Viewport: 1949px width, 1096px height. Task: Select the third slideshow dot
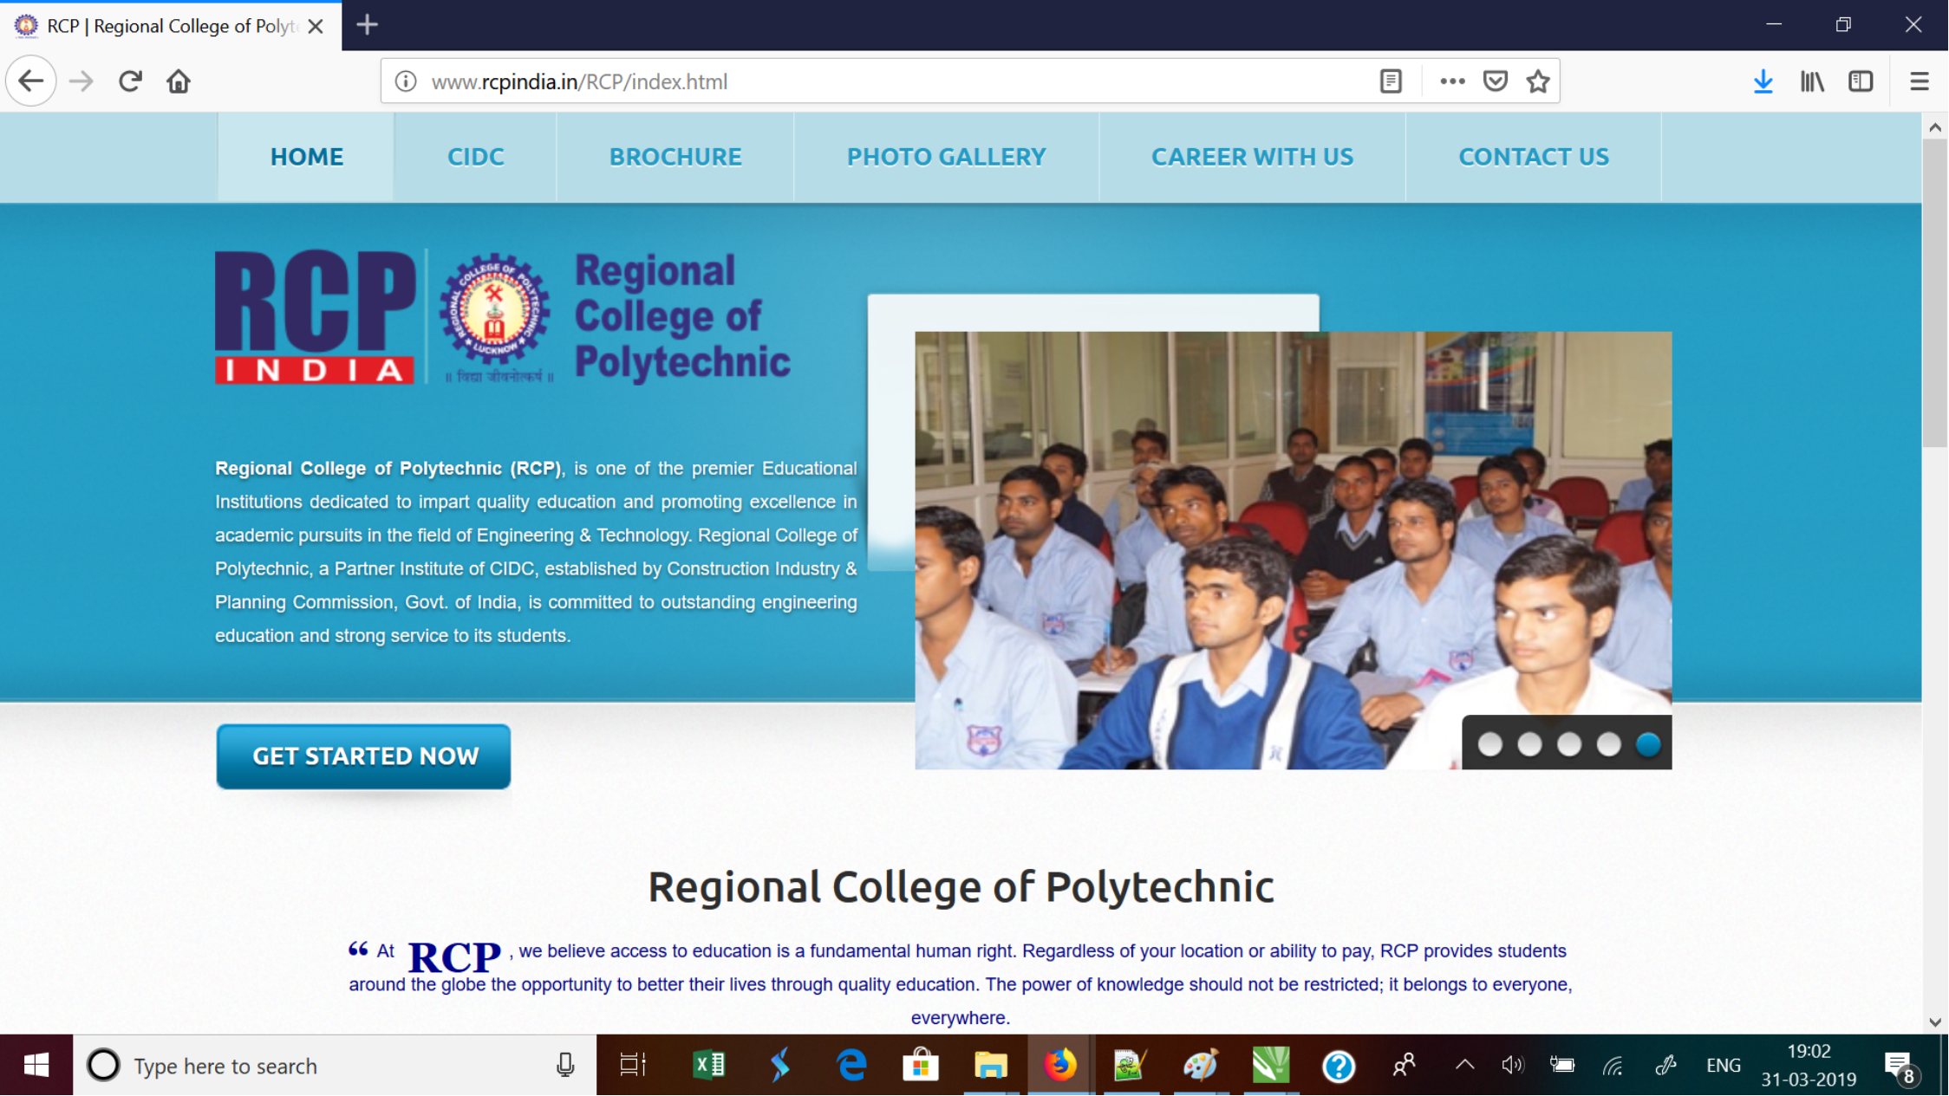(x=1569, y=744)
